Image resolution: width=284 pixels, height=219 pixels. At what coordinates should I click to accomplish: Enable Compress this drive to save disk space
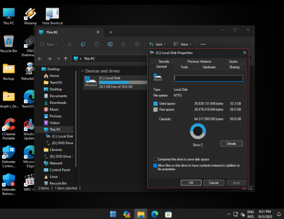(x=155, y=159)
